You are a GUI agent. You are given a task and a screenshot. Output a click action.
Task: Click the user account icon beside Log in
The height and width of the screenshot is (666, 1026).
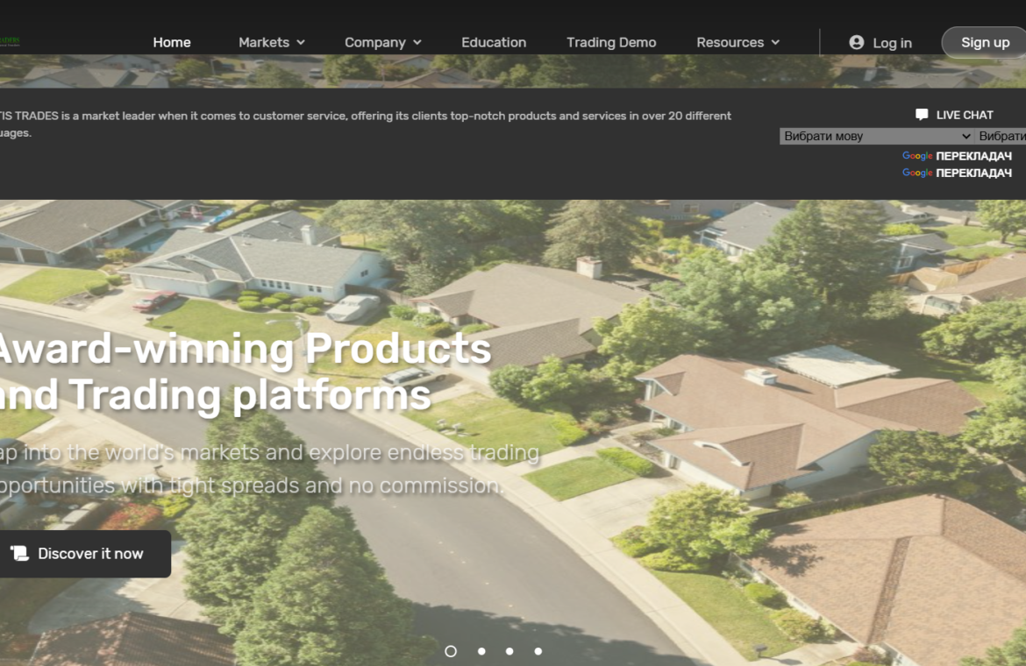coord(857,42)
